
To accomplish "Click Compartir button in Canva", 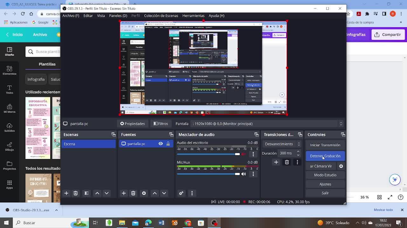I will click(388, 35).
